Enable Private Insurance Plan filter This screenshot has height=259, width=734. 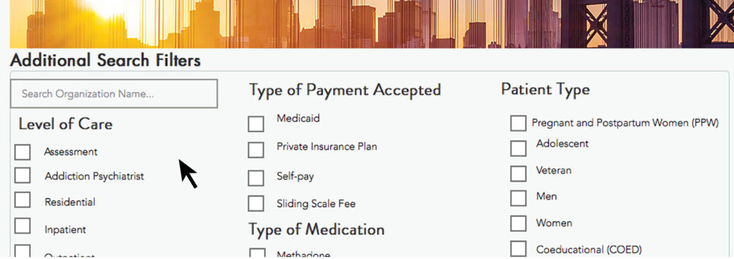(x=256, y=150)
